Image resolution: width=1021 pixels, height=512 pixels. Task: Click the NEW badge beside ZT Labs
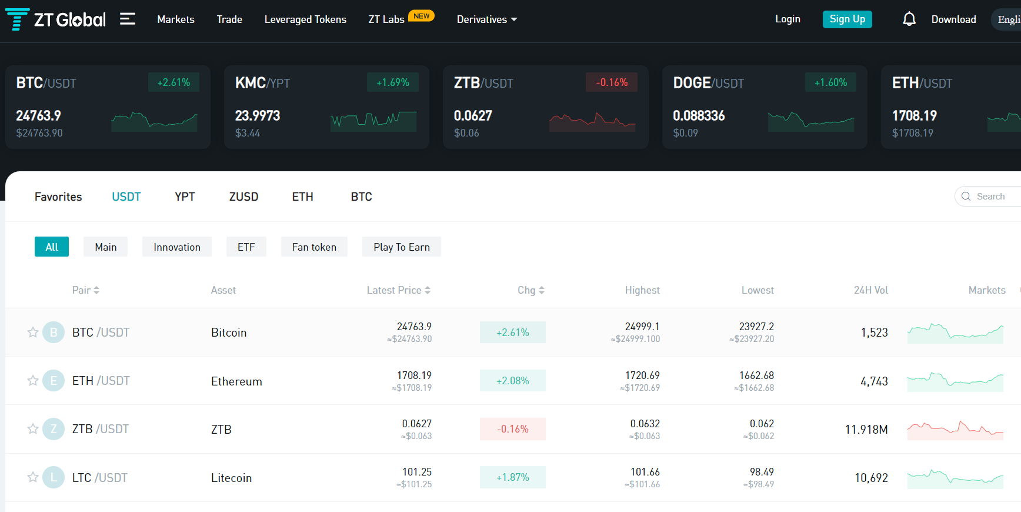(x=421, y=16)
